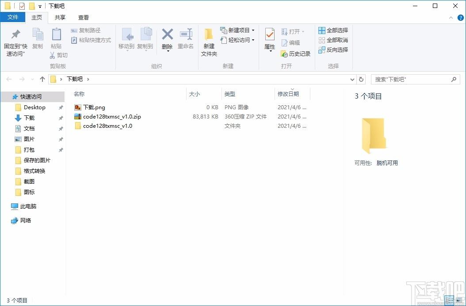Open the 文件 menu tab

coord(13,17)
